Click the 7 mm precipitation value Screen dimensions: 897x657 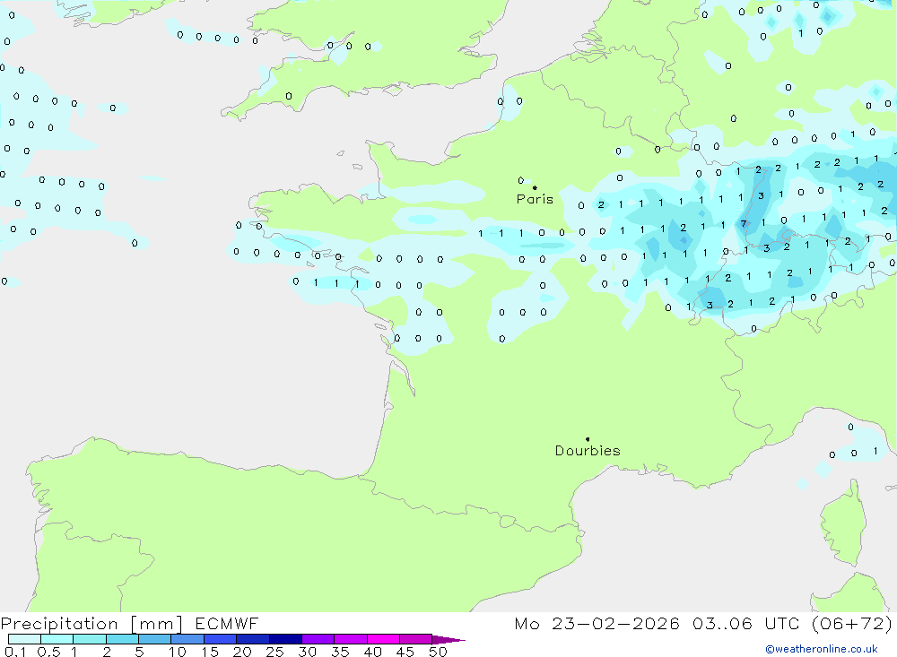(x=744, y=223)
